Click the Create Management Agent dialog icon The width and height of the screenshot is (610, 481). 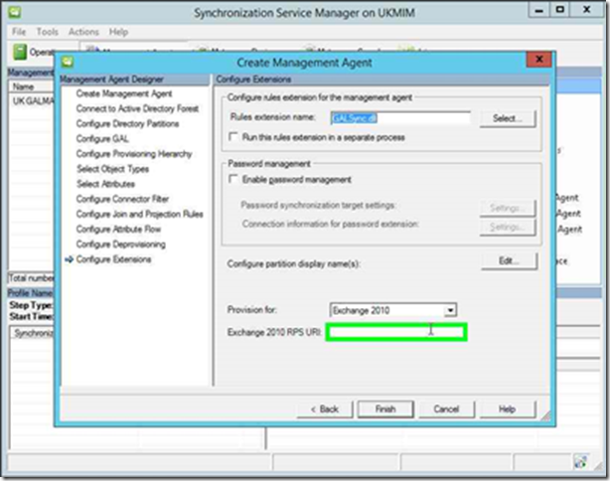(68, 62)
